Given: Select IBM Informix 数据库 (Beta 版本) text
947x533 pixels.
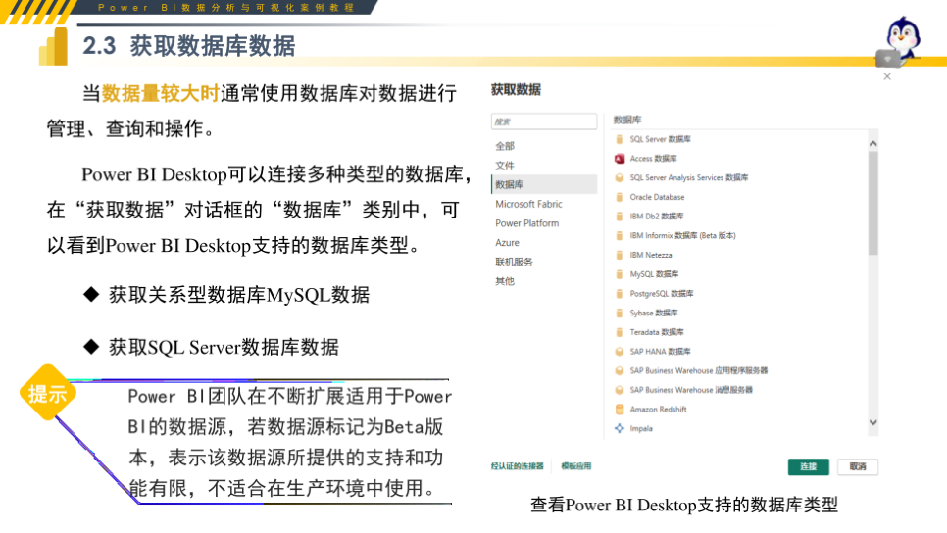Looking at the screenshot, I should click(682, 235).
